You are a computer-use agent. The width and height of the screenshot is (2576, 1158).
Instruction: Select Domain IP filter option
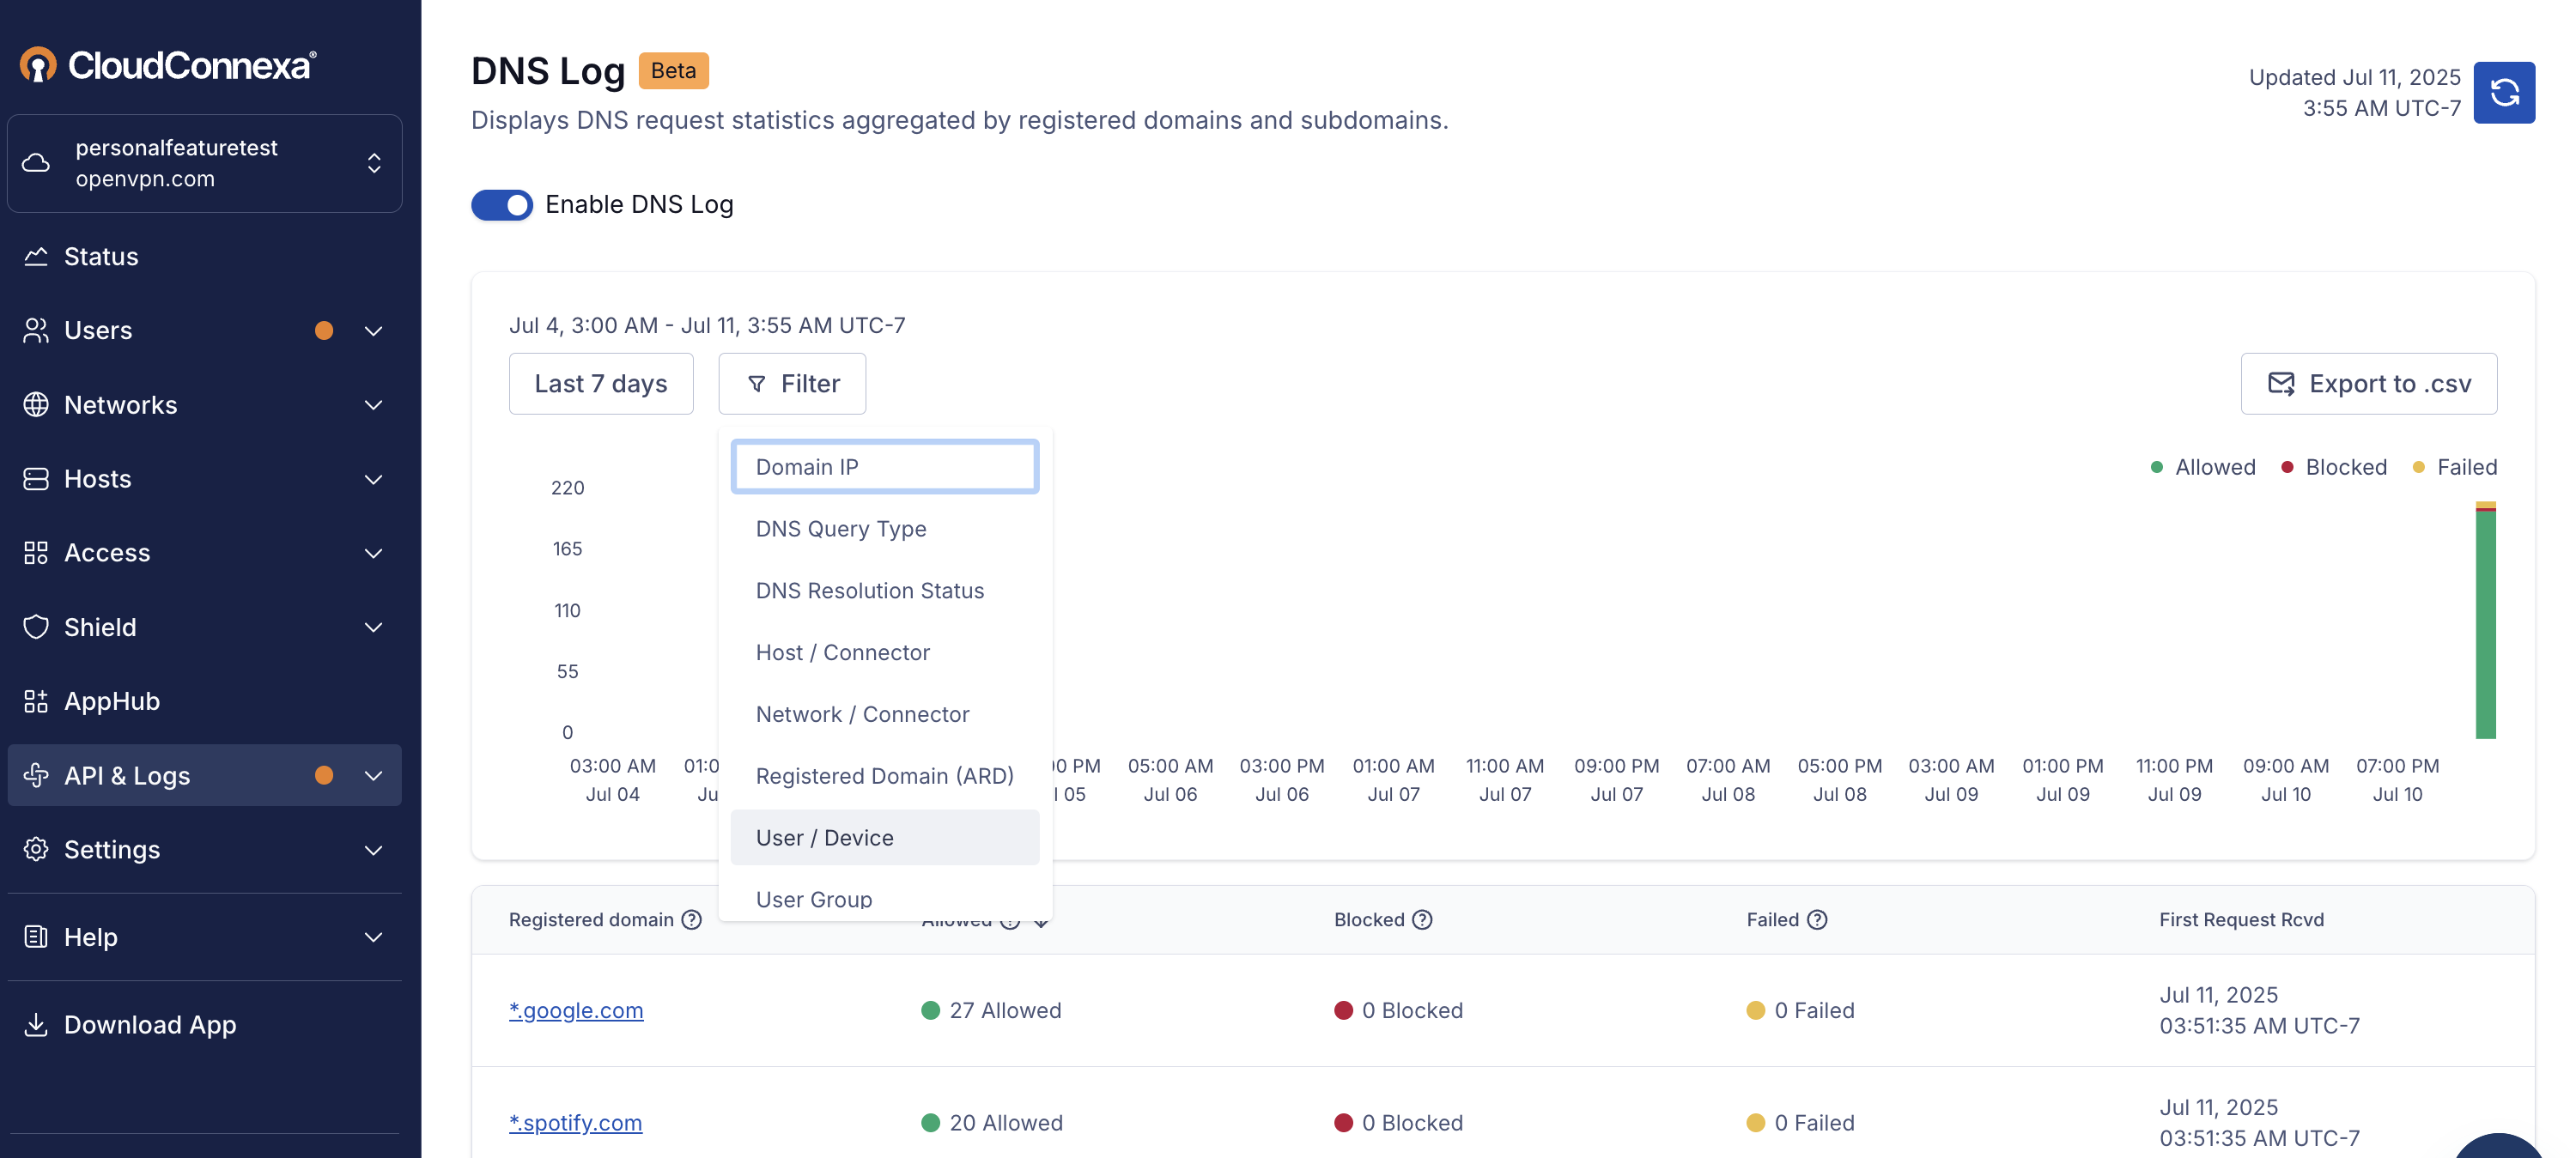tap(885, 466)
